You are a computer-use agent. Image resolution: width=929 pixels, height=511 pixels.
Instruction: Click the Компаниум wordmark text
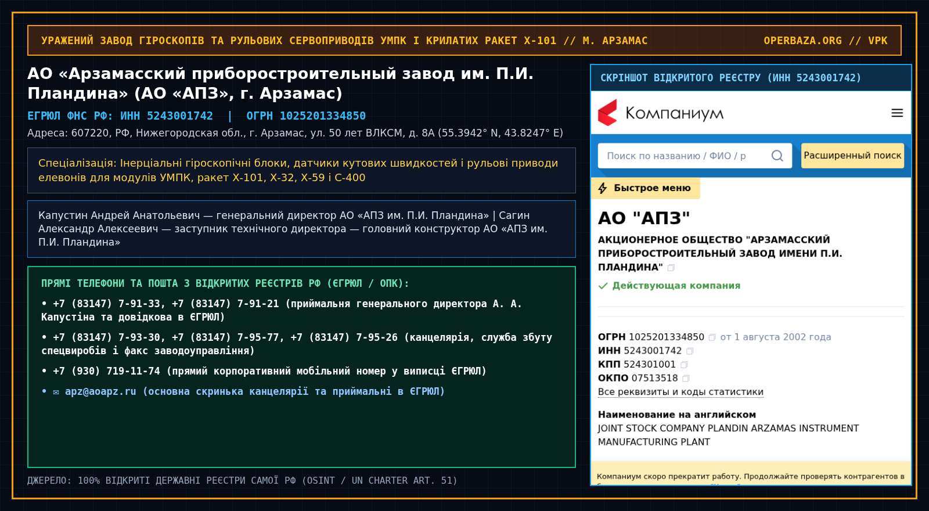pyautogui.click(x=674, y=113)
